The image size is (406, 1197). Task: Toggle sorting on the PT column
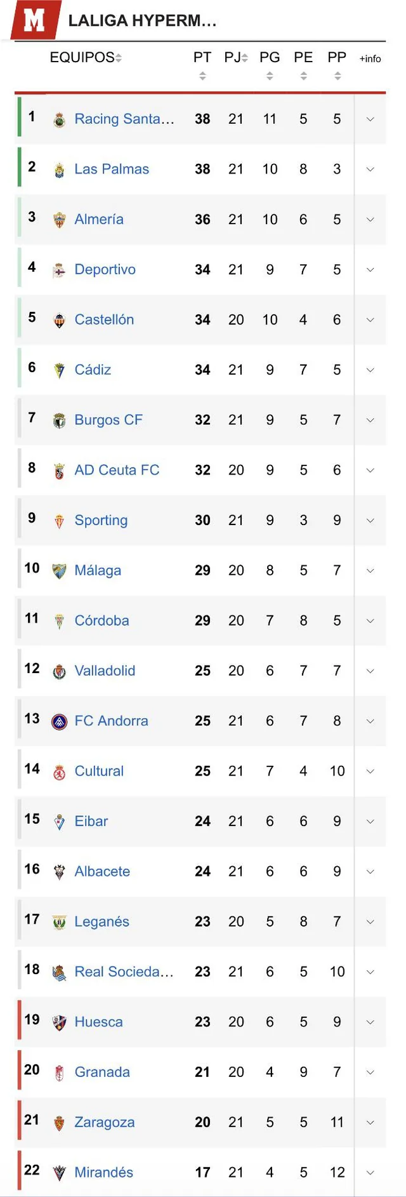click(202, 76)
